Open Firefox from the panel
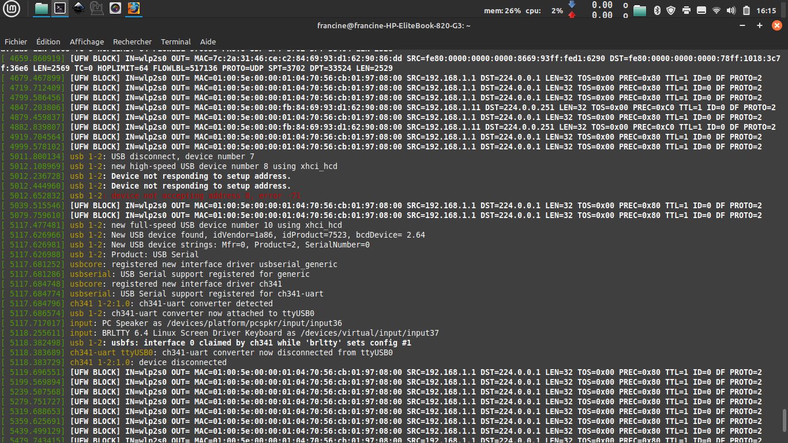788x443 pixels. [134, 9]
